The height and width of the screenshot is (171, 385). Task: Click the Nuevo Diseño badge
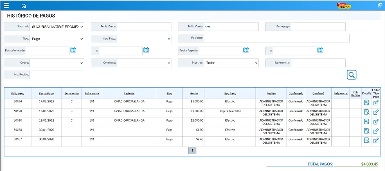coord(344,6)
